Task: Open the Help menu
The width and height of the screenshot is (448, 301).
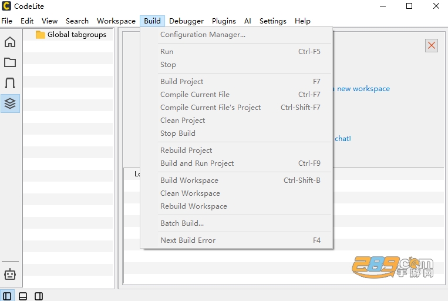Action: (x=302, y=21)
